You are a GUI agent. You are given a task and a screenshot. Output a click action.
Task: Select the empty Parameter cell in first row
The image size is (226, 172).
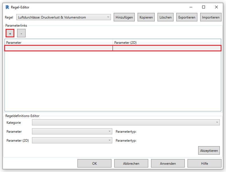click(59, 48)
